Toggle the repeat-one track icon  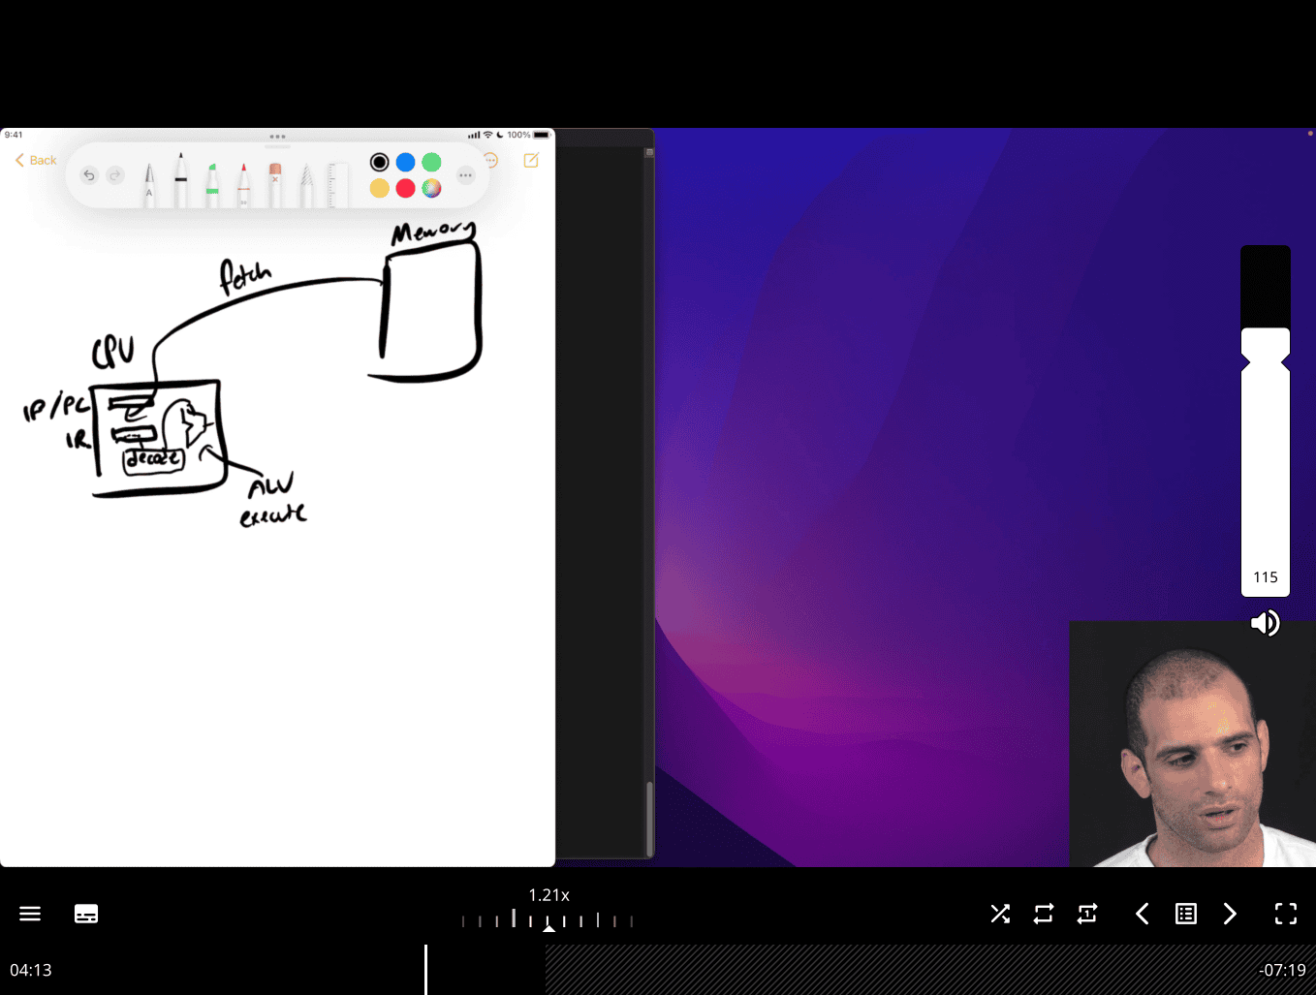point(1087,914)
